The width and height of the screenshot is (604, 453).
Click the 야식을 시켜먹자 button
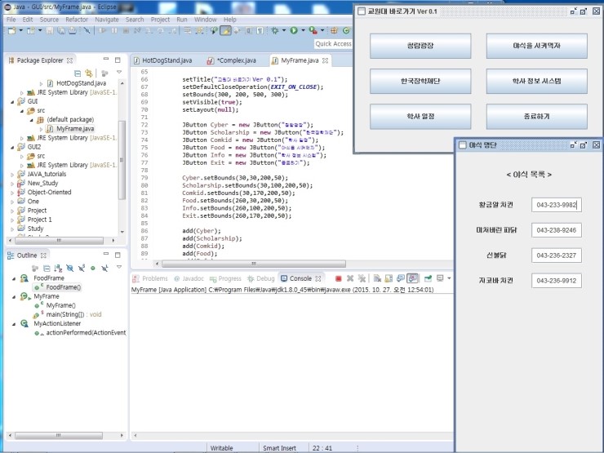[x=536, y=46]
